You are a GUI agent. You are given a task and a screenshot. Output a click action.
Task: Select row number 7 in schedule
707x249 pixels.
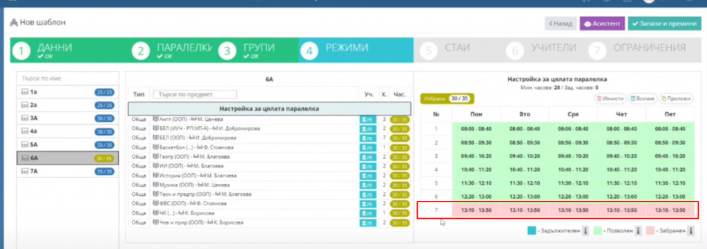coord(436,210)
